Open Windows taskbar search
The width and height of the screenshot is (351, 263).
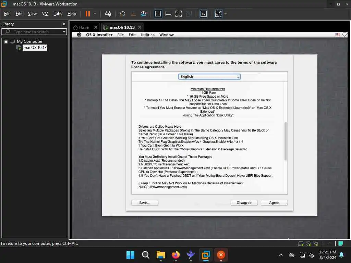tap(145, 255)
